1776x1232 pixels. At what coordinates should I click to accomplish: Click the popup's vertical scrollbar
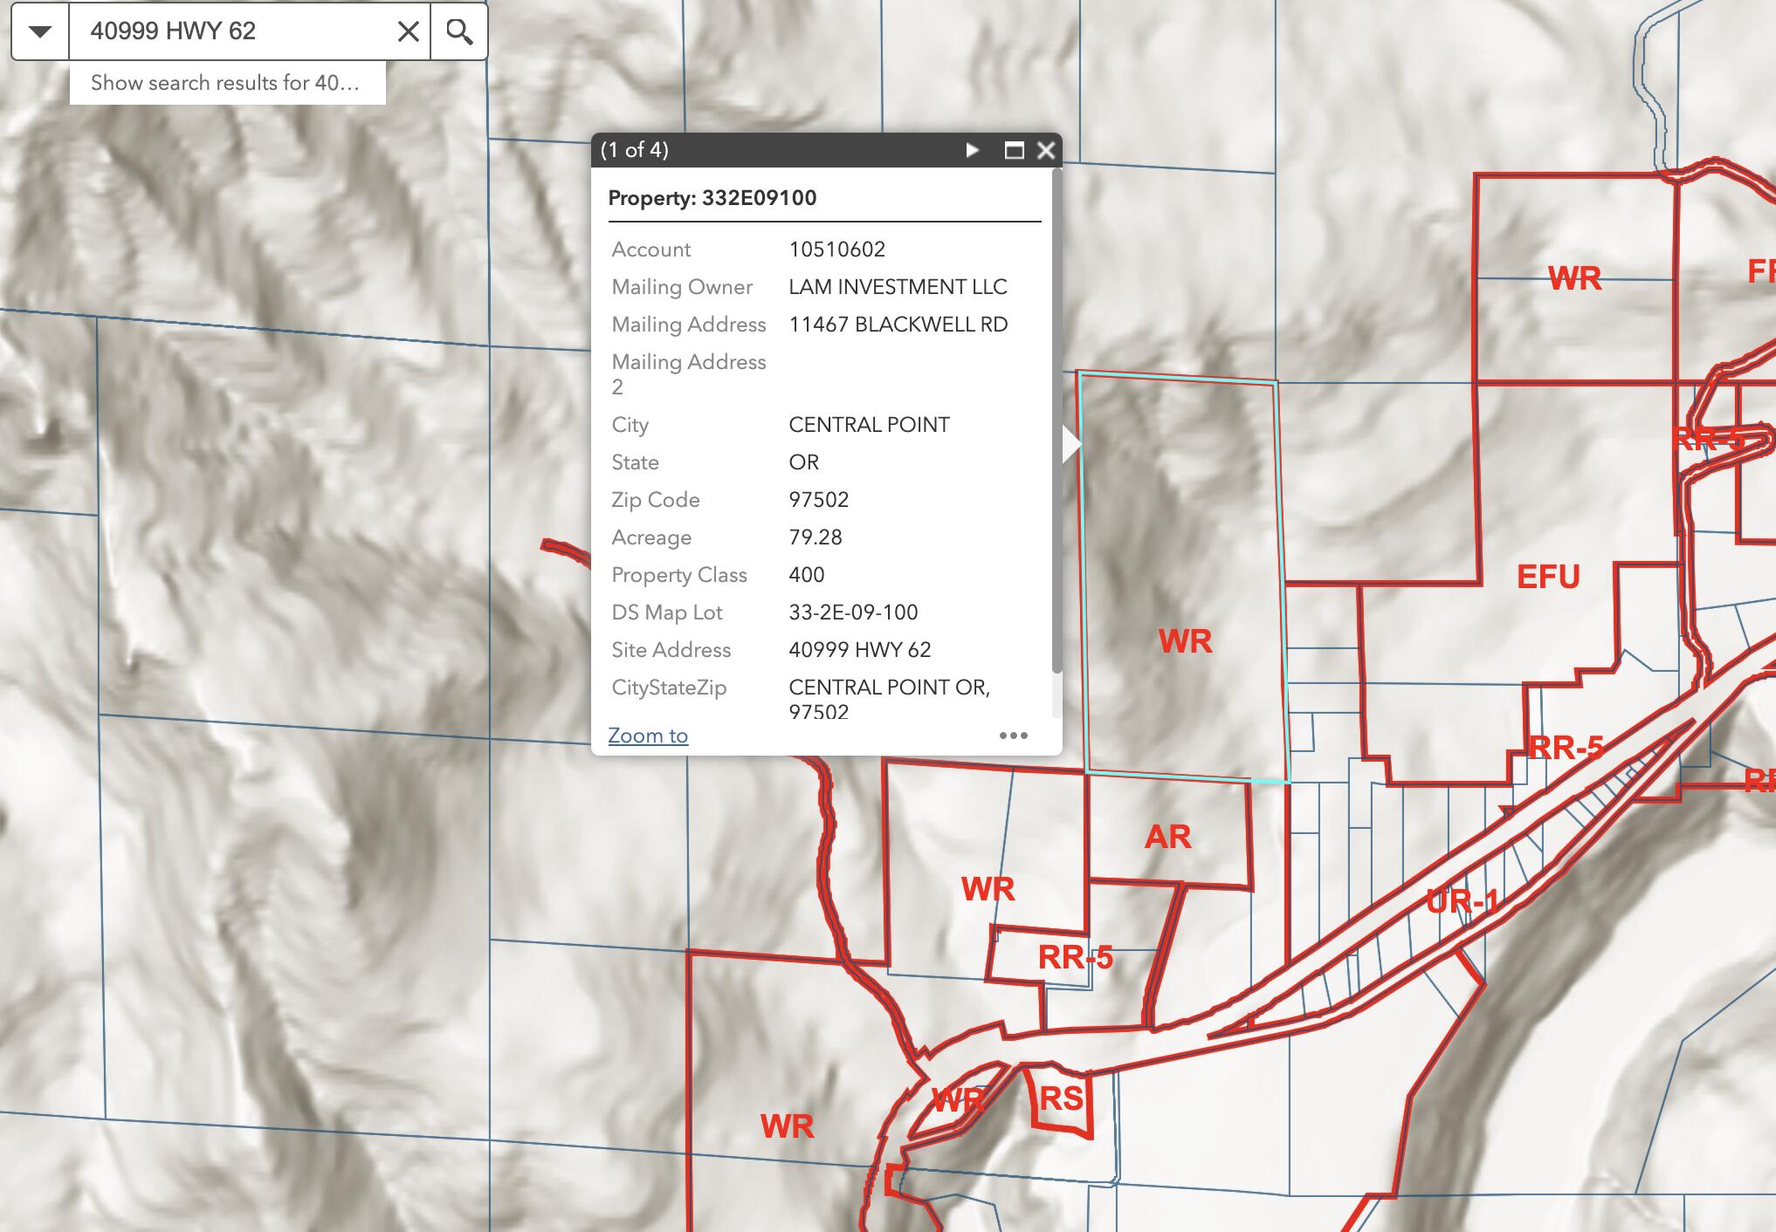[x=1057, y=419]
